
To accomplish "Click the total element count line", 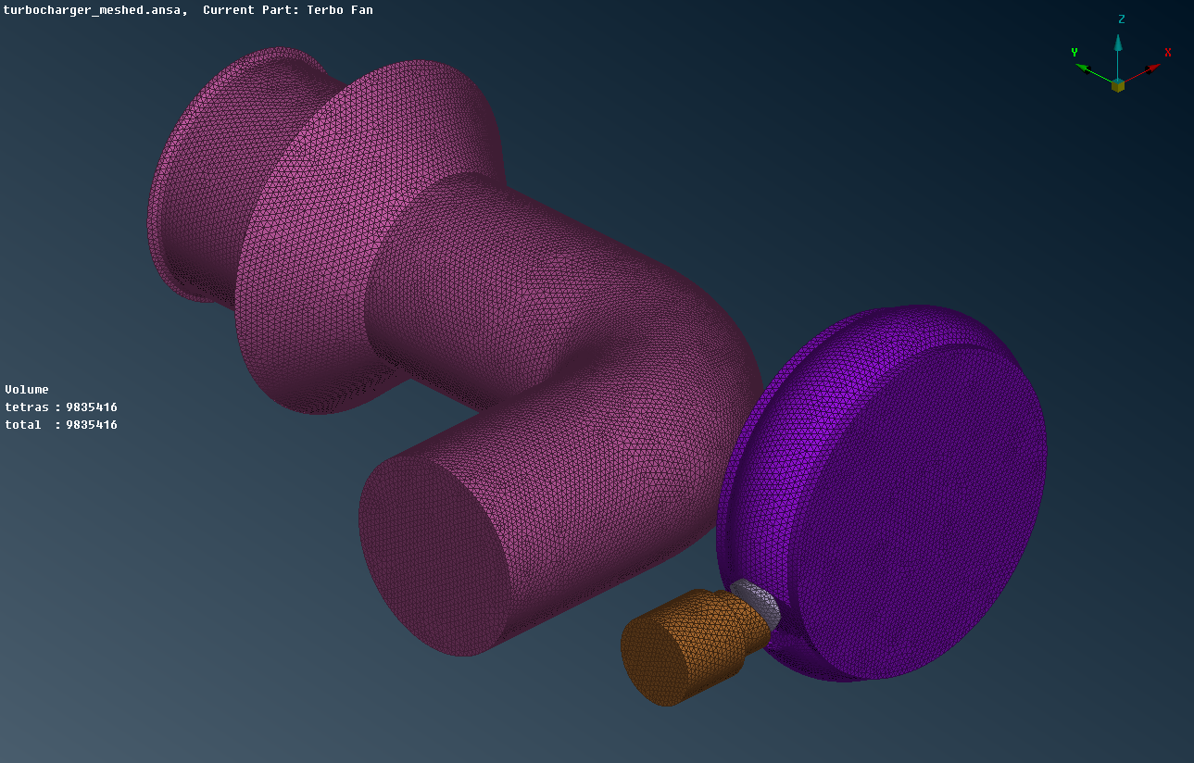I will [61, 425].
